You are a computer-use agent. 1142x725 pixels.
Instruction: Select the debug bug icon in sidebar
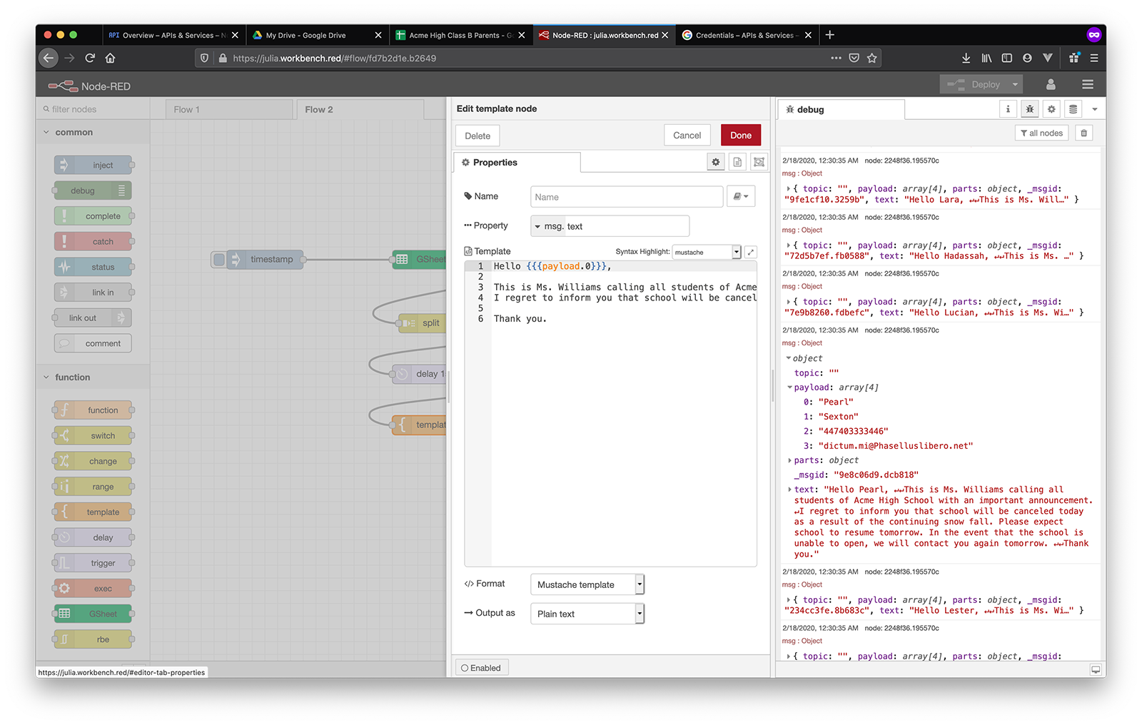click(x=1029, y=109)
